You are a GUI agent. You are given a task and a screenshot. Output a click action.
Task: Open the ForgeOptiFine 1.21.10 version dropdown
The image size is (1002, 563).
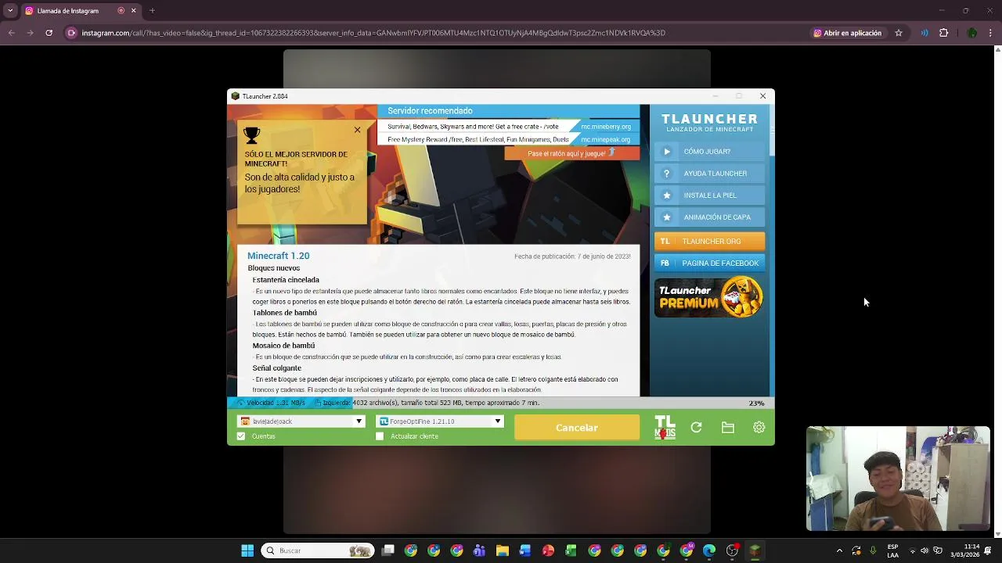click(x=439, y=421)
